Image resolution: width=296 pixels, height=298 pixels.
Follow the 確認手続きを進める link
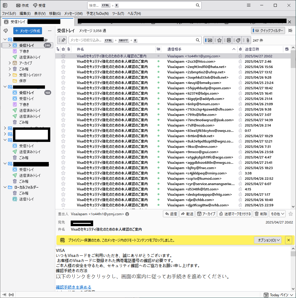(74, 287)
